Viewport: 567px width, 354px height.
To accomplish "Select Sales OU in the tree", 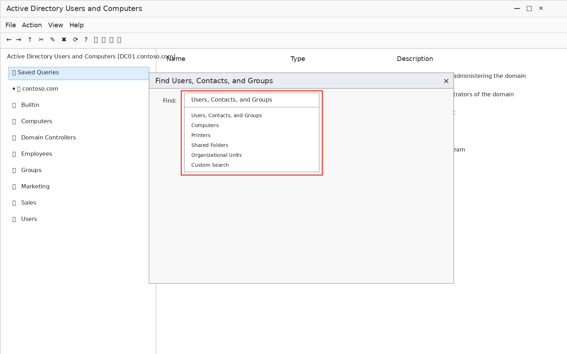I will tap(28, 203).
